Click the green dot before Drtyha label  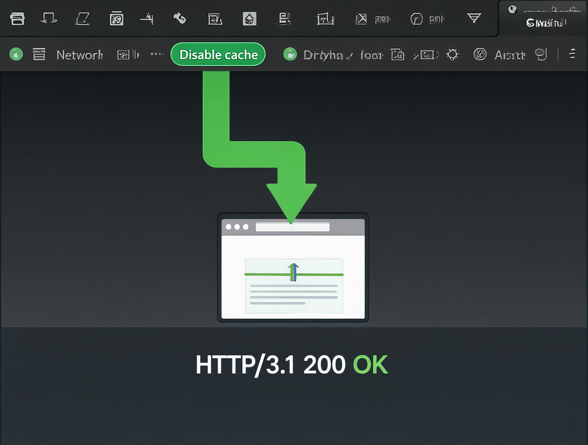click(x=290, y=54)
